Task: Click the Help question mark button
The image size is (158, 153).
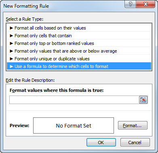Action: 130,4
